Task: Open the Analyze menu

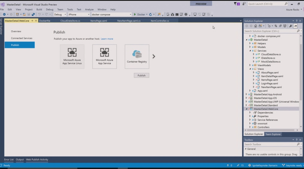Action: pos(89,9)
